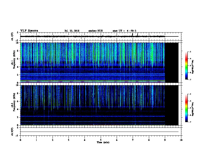Screen dimensions: 204x157
Task: Click time axis tick label "2"
Action: pos(53,140)
